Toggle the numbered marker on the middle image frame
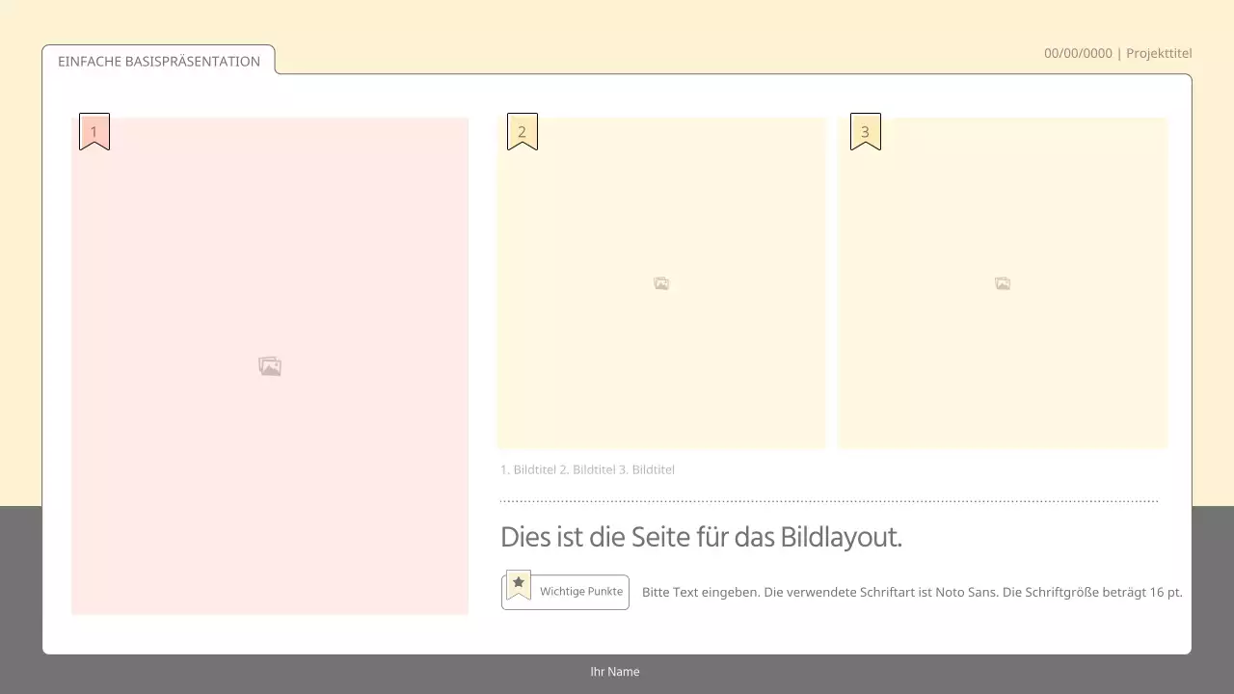1234x694 pixels. [x=522, y=132]
